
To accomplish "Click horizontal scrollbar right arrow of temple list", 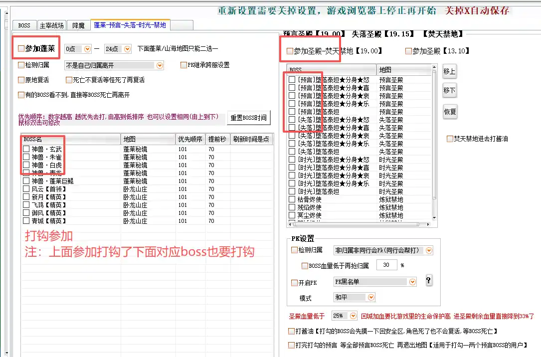I will [428, 224].
